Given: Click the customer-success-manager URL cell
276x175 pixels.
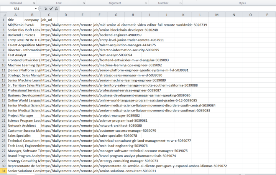Looking at the screenshot, I should 99,131.
